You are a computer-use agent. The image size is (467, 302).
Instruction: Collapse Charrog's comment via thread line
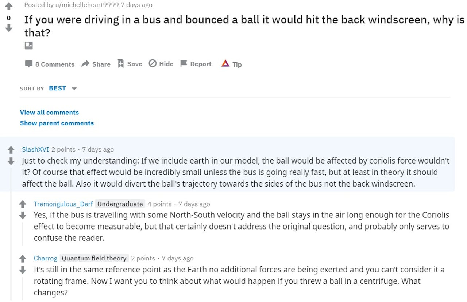(22, 288)
